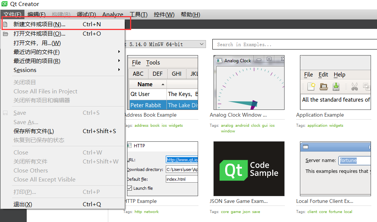Screen dimensions: 377x222
Task: Click the scissors cut icon in Application Example toolbar
Action: pyautogui.click(x=355, y=86)
